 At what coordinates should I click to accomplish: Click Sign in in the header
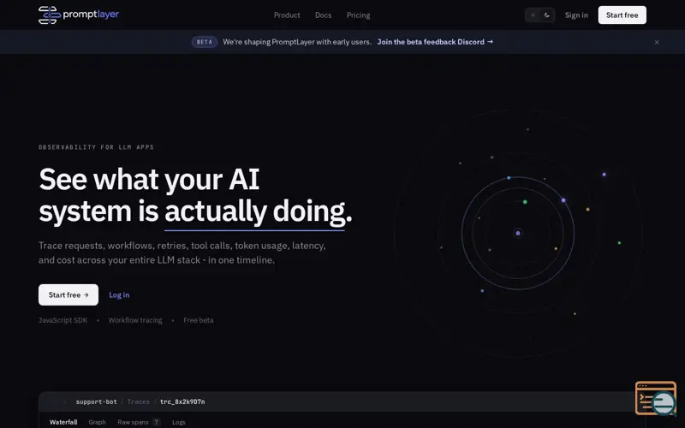point(576,15)
